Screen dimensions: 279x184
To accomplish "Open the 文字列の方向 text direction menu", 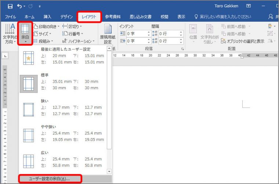I will pos(10,34).
